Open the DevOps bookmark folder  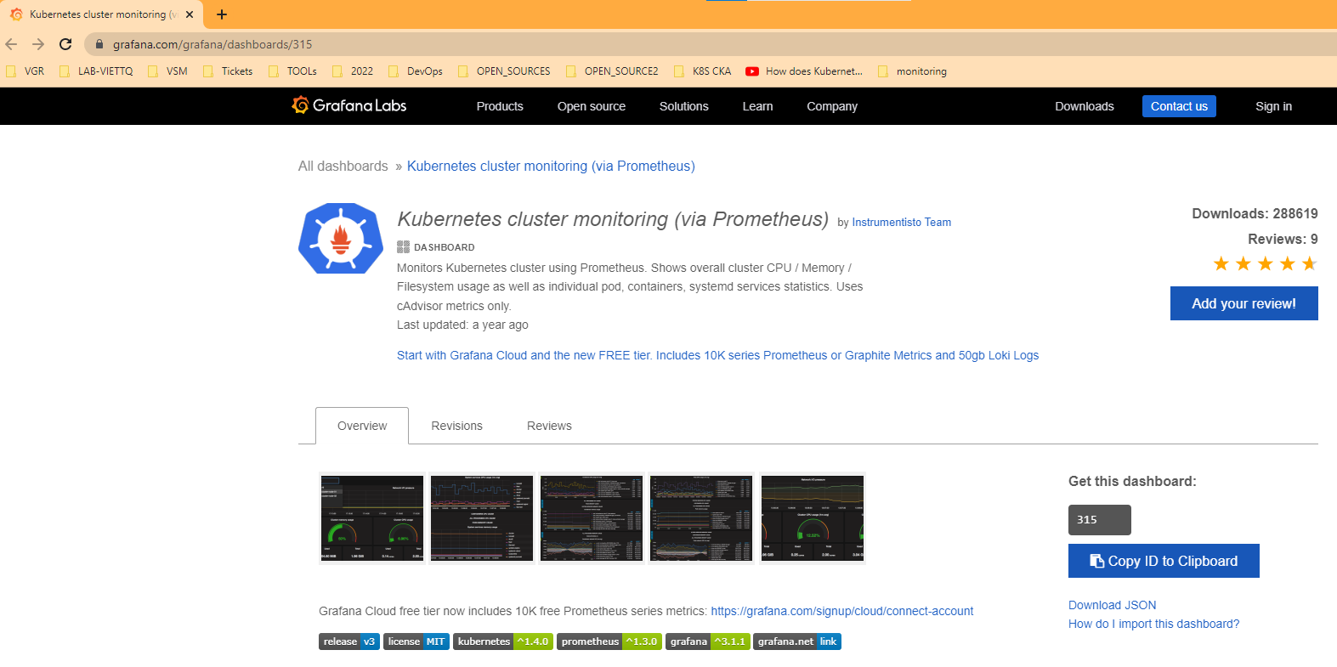[416, 71]
